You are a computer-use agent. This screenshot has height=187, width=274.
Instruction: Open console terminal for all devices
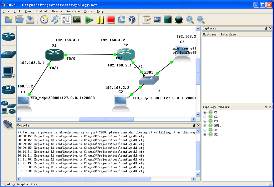pos(77,20)
